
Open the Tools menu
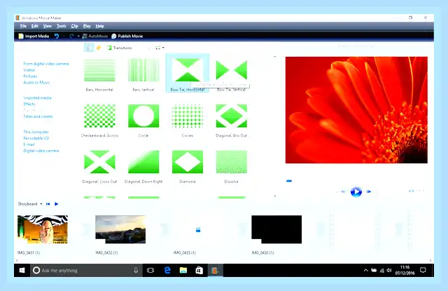click(x=61, y=26)
